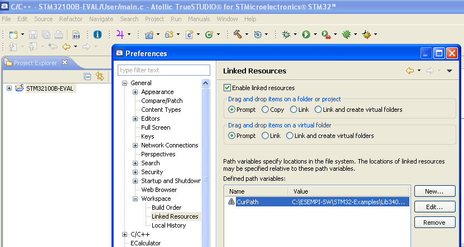Click the Save toolbar icon
The height and width of the screenshot is (247, 464).
(33, 34)
